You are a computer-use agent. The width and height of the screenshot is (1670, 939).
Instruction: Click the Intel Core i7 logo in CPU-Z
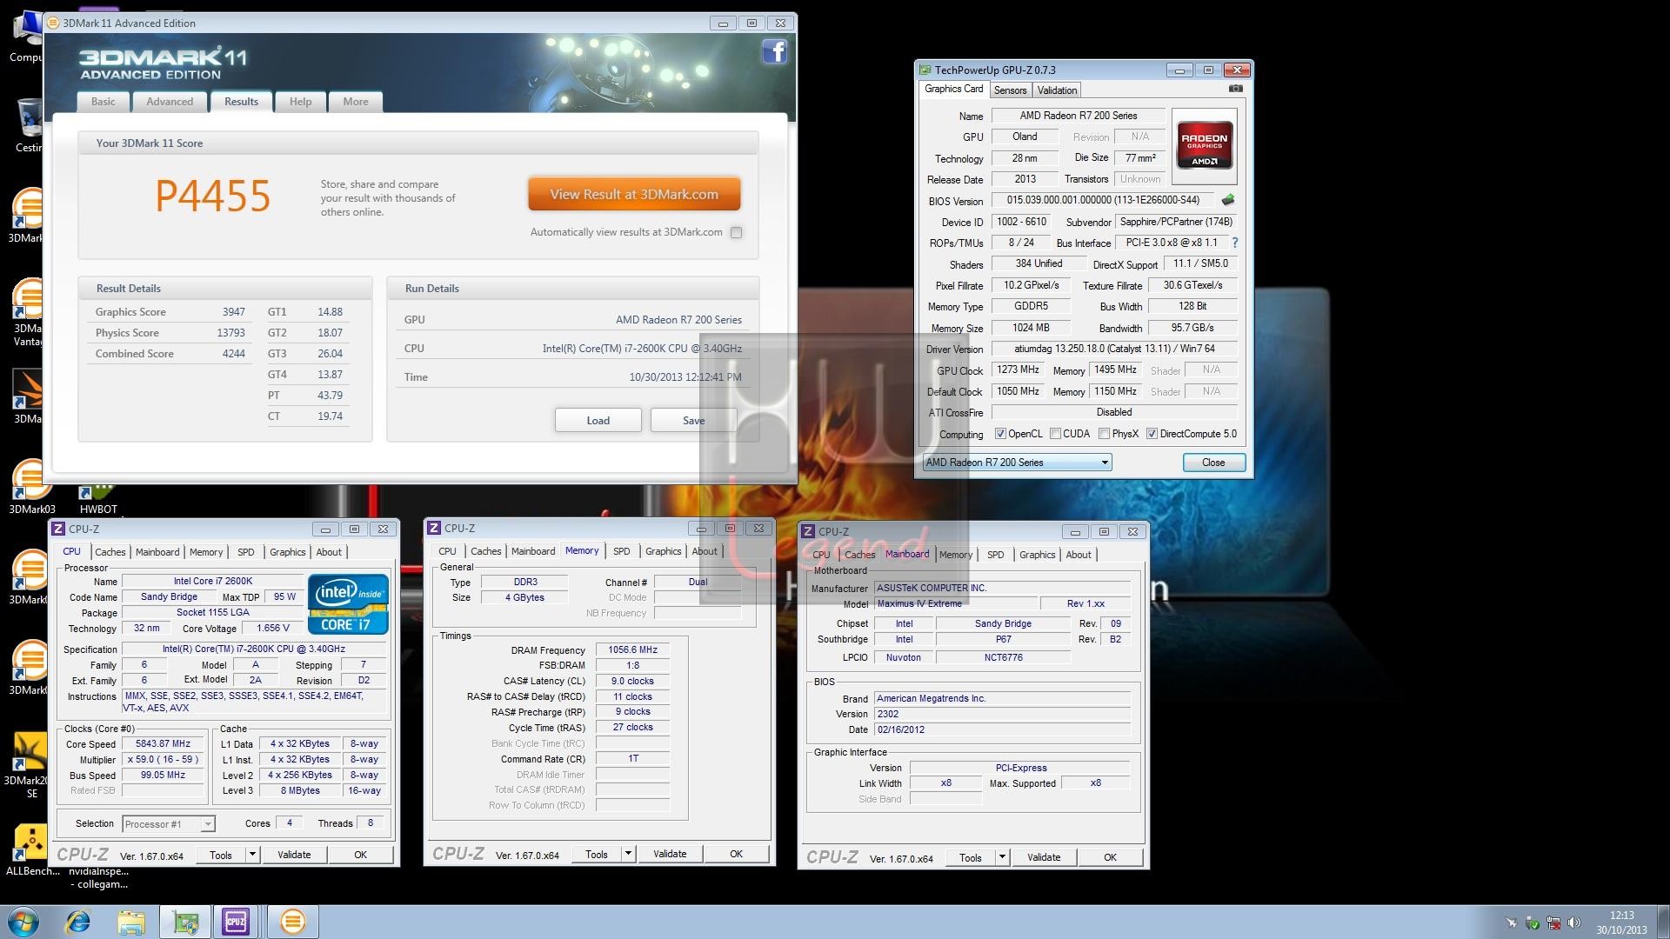(348, 604)
